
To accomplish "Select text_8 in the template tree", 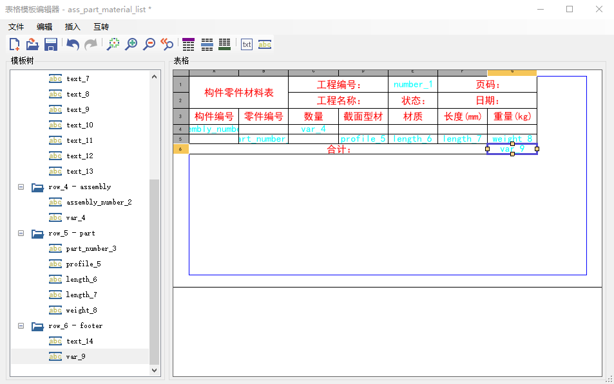I will click(x=78, y=95).
